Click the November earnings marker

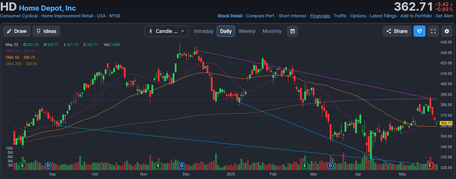(158, 165)
